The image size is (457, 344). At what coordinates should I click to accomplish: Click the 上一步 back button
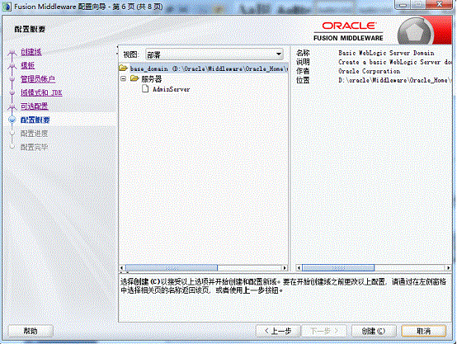278,331
